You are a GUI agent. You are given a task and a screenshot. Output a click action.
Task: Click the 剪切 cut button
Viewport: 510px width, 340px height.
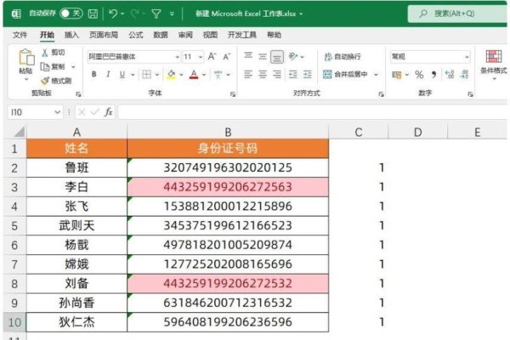pyautogui.click(x=54, y=53)
